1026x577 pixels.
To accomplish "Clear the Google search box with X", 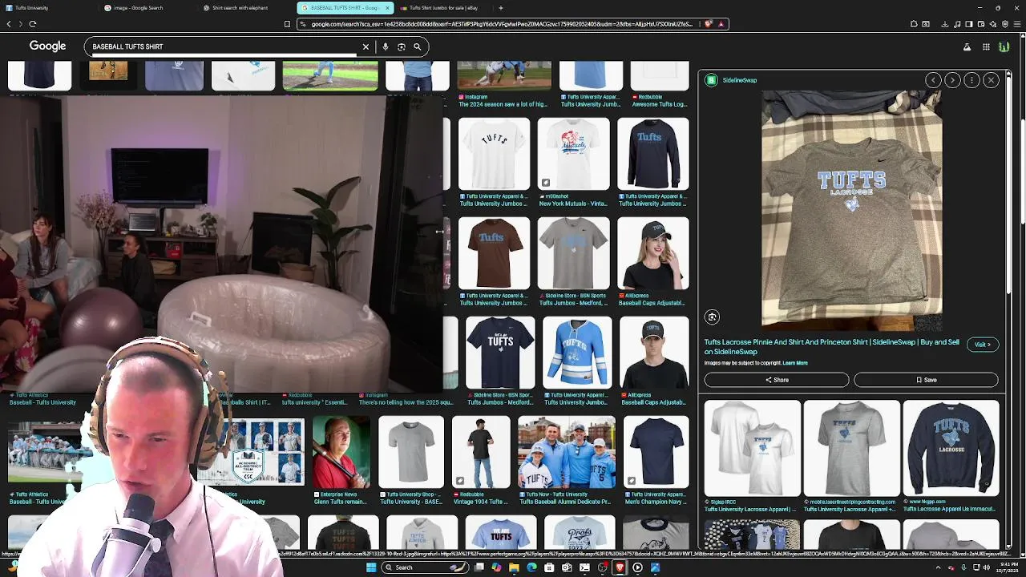I will pos(366,46).
